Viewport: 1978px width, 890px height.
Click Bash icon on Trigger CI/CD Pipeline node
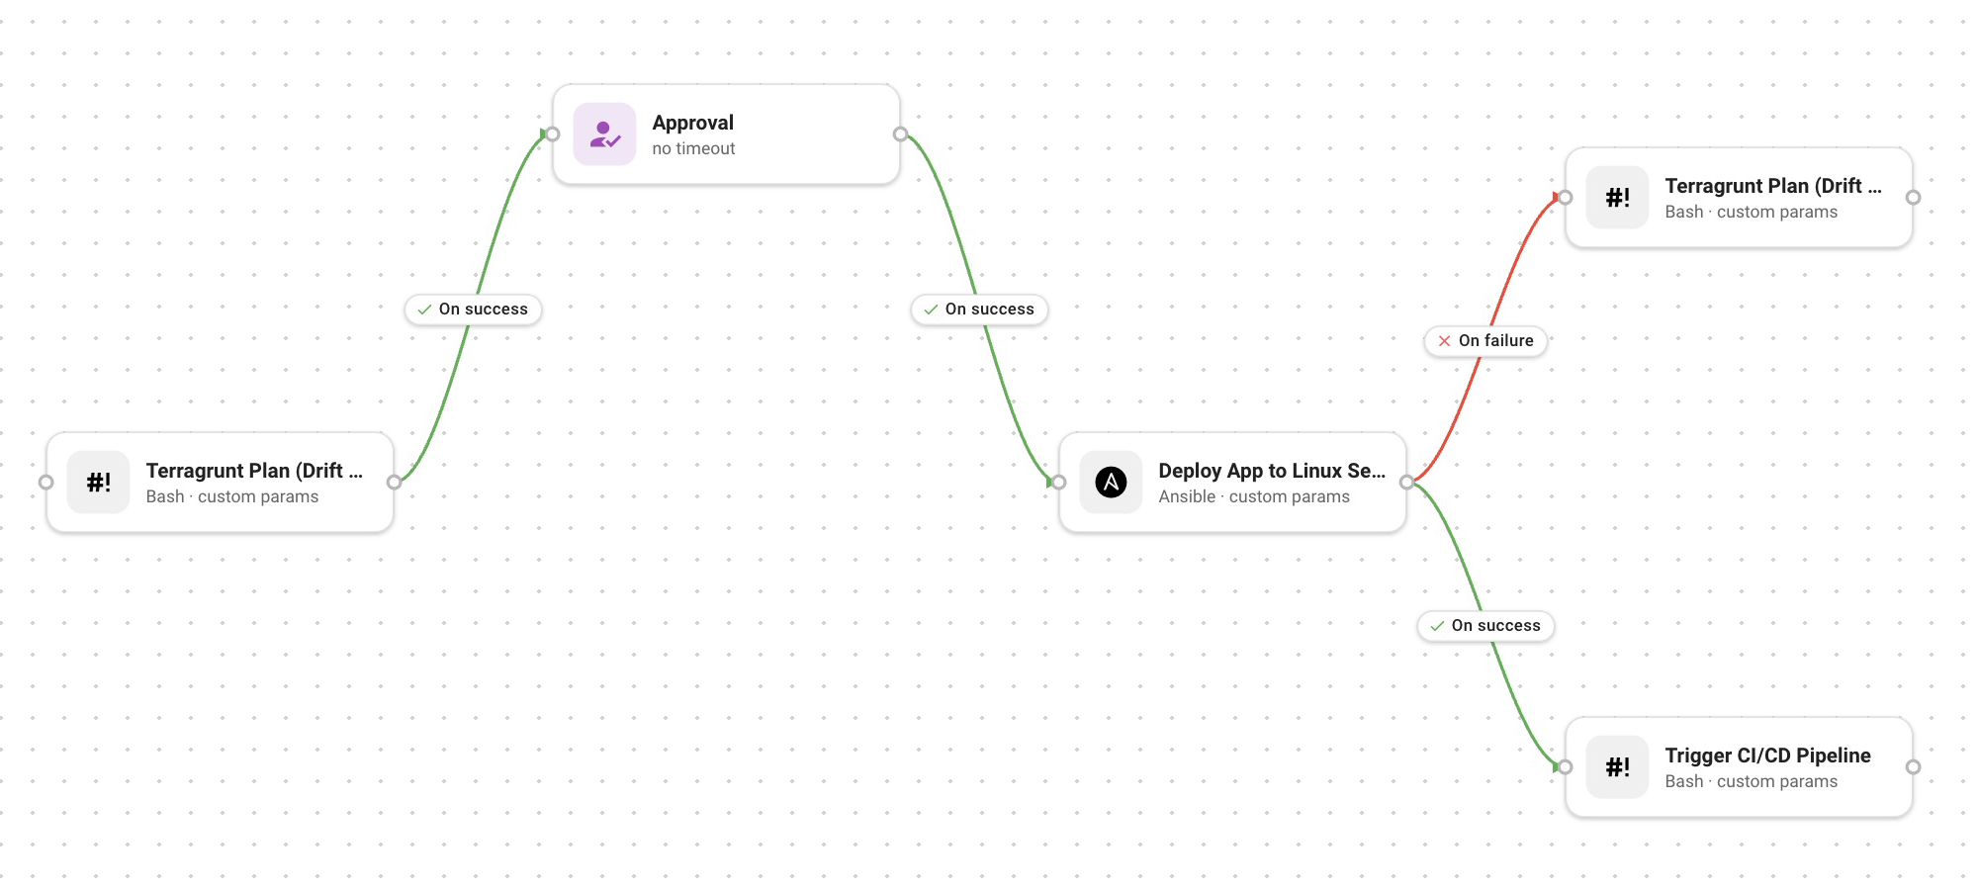(1617, 767)
